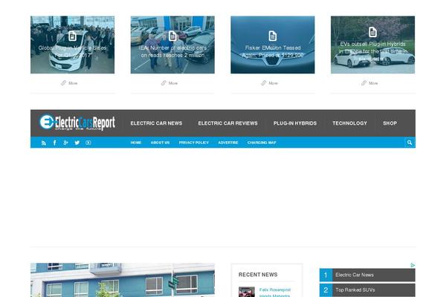The image size is (446, 297).
Task: Click More under Global Plug-in Vehicle Sales
Action: pos(69,83)
